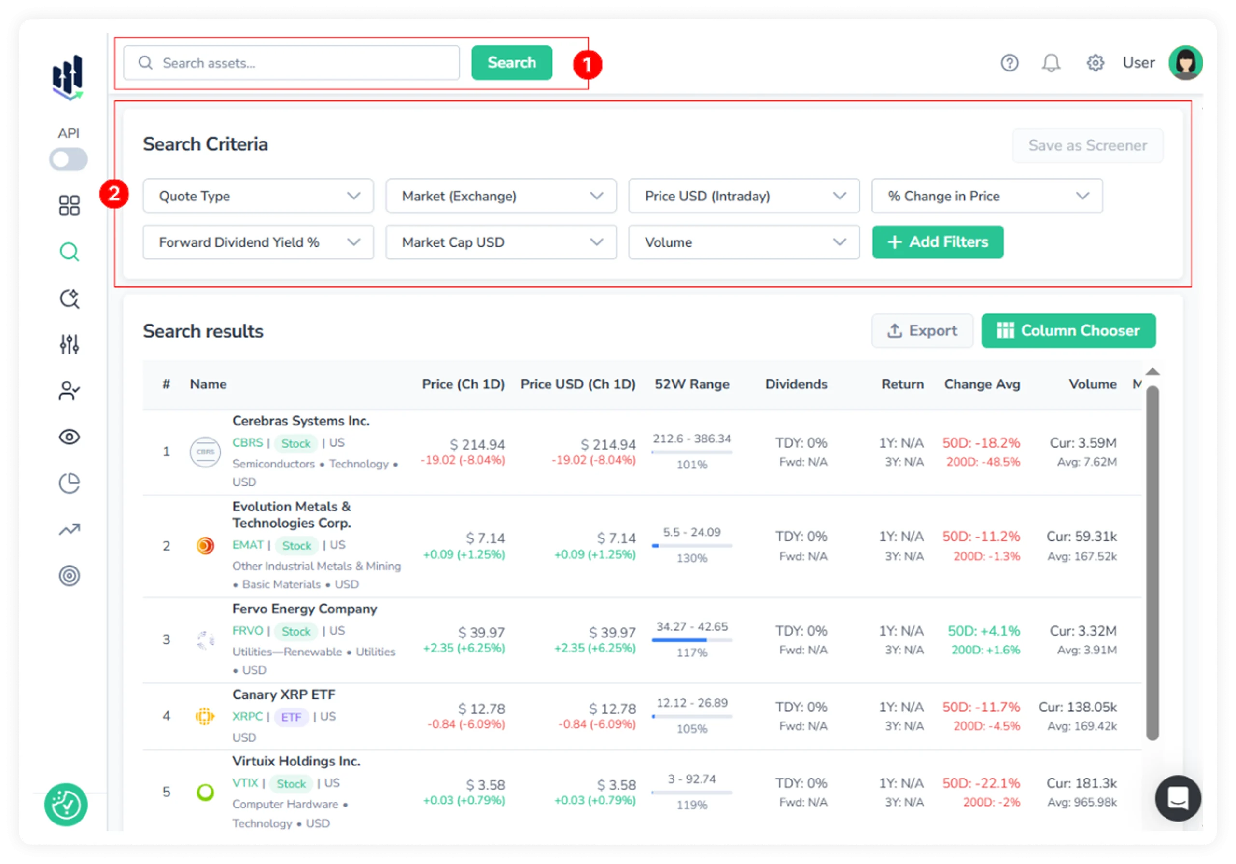This screenshot has width=1236, height=864.
Task: Expand the % Change in Price dropdown
Action: coord(987,196)
